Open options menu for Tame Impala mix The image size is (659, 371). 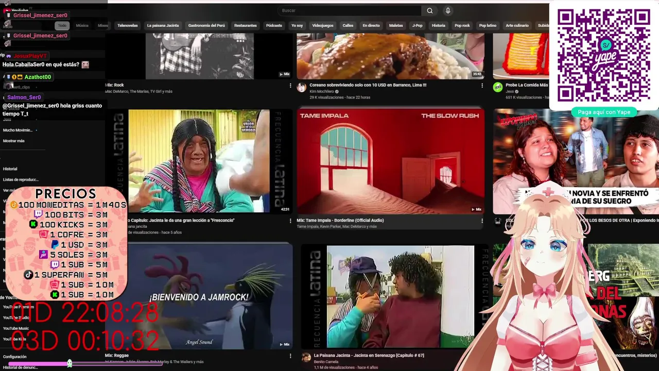482,221
